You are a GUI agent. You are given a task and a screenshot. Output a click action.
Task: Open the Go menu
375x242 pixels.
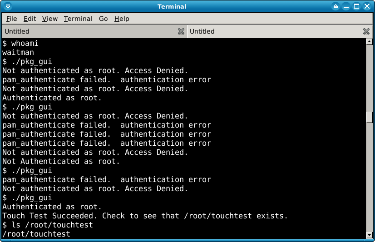[104, 19]
